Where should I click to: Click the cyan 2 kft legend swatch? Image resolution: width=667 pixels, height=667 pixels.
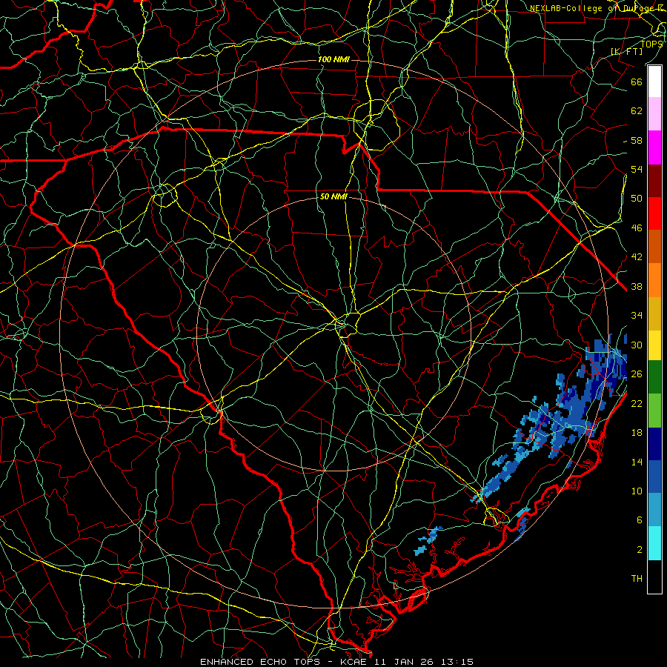pyautogui.click(x=654, y=543)
